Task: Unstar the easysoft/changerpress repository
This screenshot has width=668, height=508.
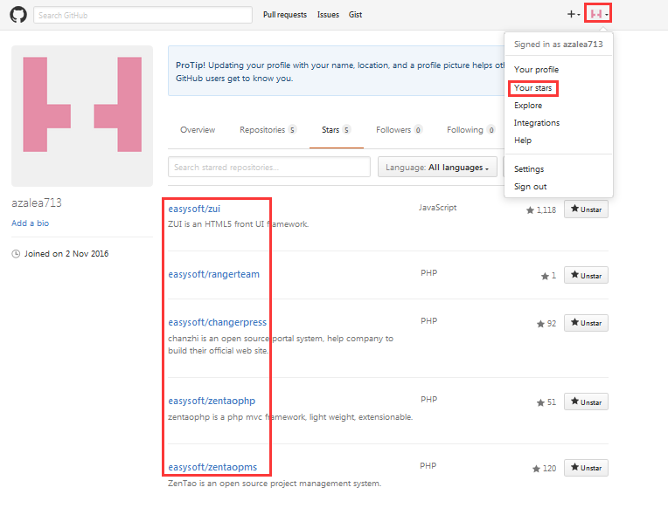Action: coord(586,323)
